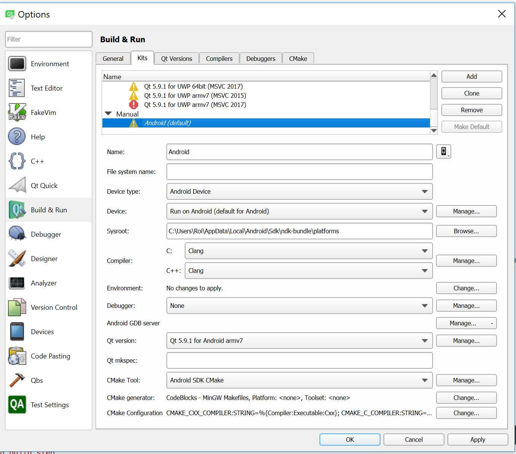This screenshot has height=454, width=516.
Task: Switch to the Qt Versions tab
Action: (x=177, y=59)
